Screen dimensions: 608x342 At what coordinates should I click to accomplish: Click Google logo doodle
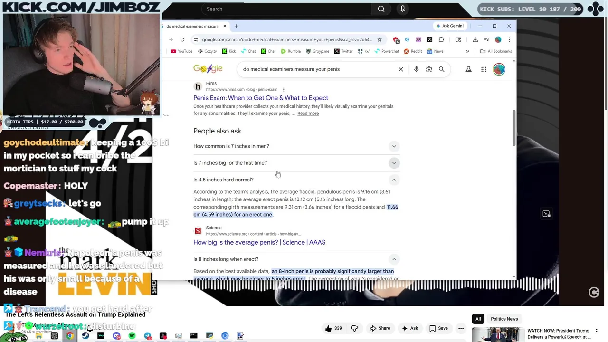[x=208, y=69]
